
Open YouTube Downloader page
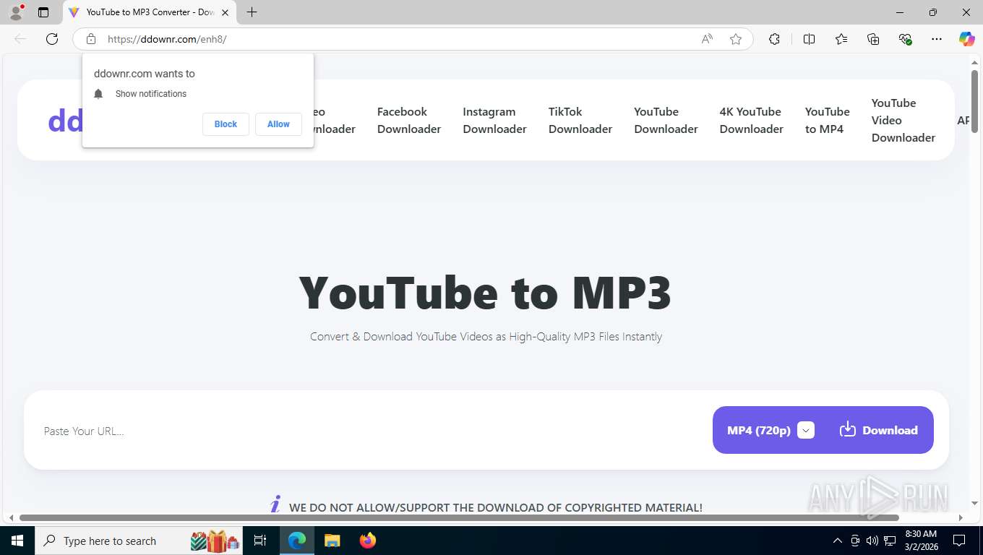coord(666,120)
